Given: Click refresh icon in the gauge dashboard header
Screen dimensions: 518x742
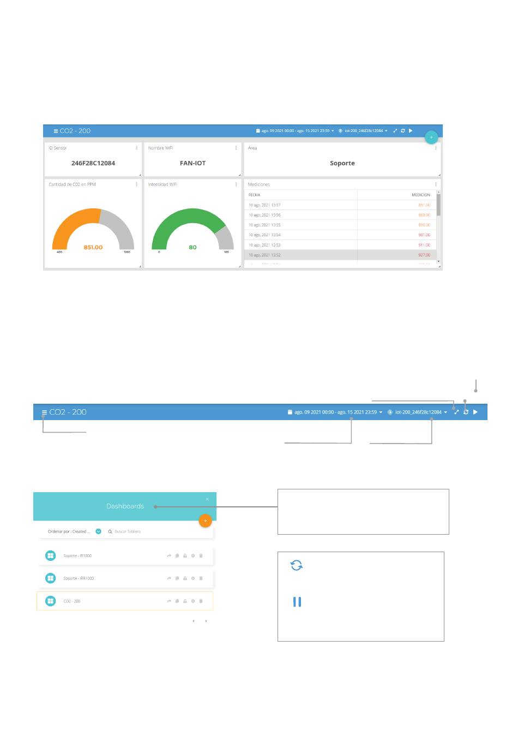Looking at the screenshot, I should click(403, 131).
